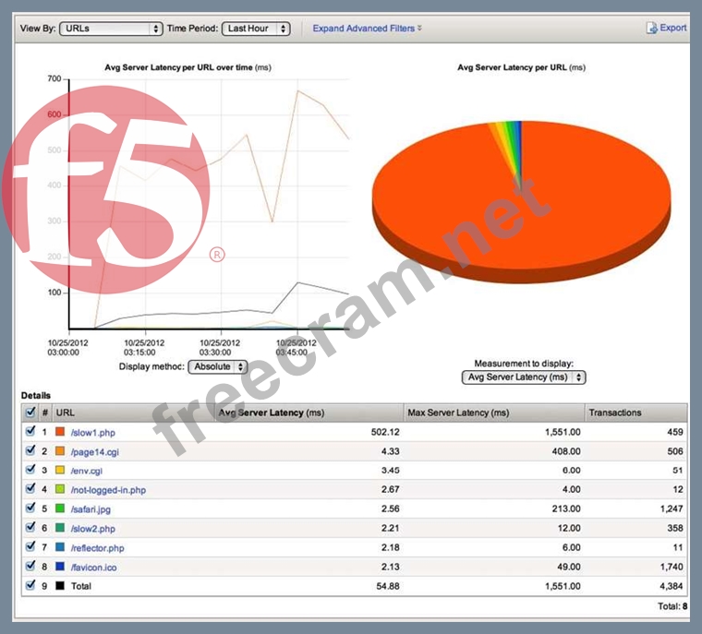The height and width of the screenshot is (634, 702).
Task: Open the Measurement to display dropdown
Action: point(524,377)
